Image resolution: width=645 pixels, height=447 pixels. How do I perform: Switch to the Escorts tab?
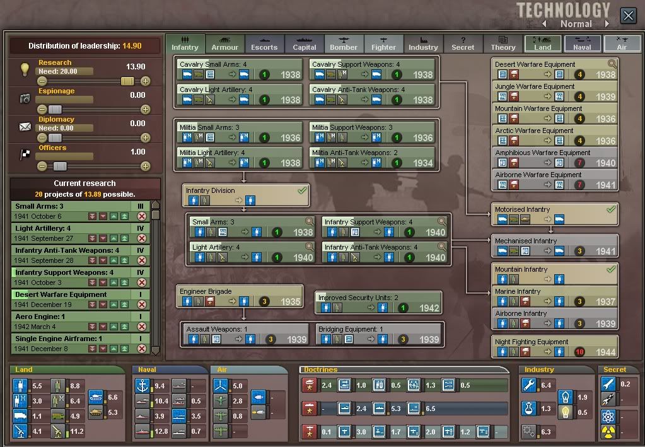(x=264, y=44)
